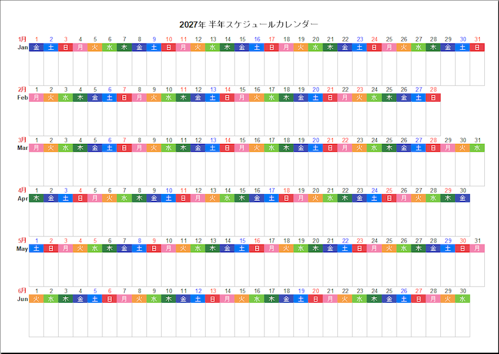The height and width of the screenshot is (354, 499).
Task: Select the 土 weekday cell under May 1
Action: tap(36, 248)
